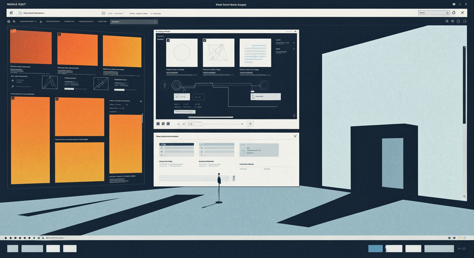
Task: Click the blue circle icon beside the address text
Action: point(20,13)
